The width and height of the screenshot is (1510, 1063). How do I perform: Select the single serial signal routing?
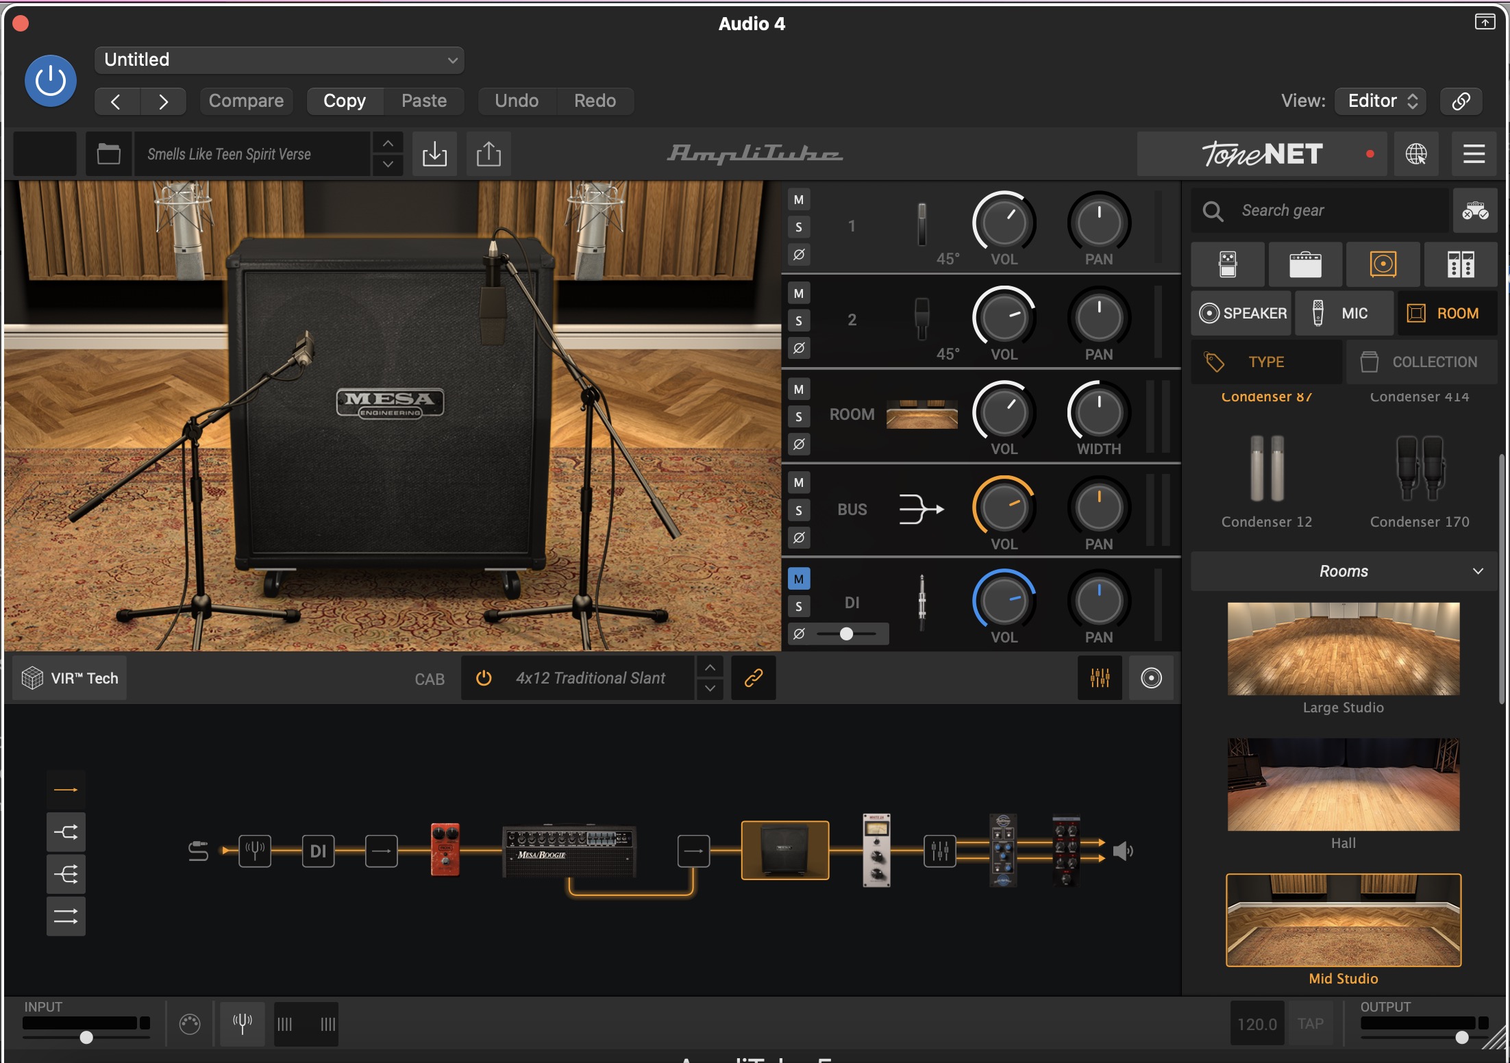point(66,790)
